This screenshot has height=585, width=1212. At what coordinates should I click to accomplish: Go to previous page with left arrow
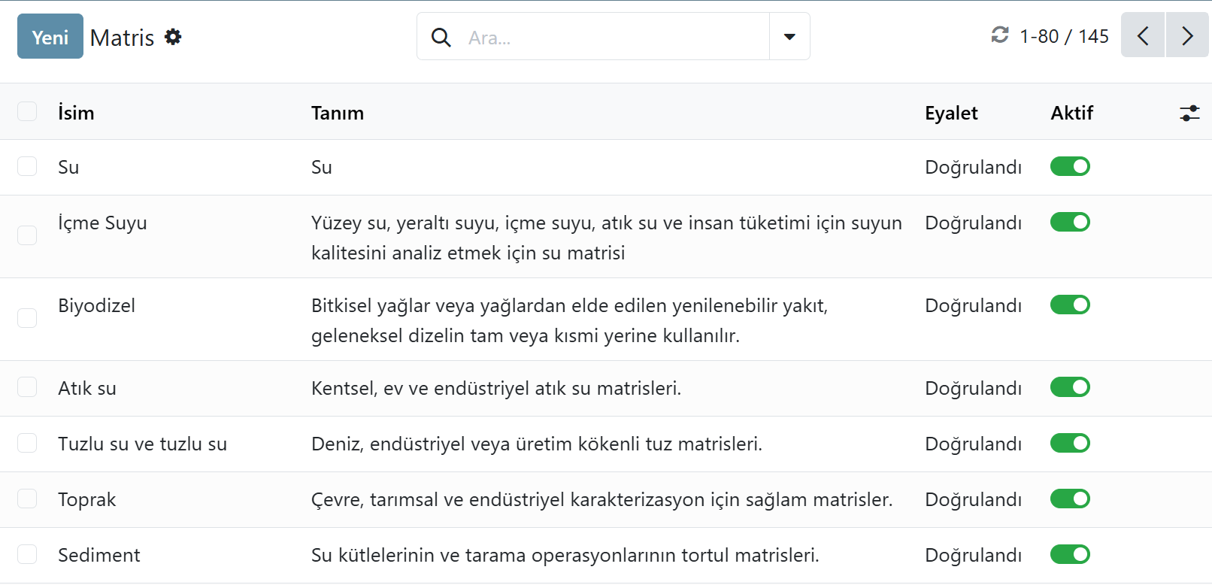pos(1142,35)
